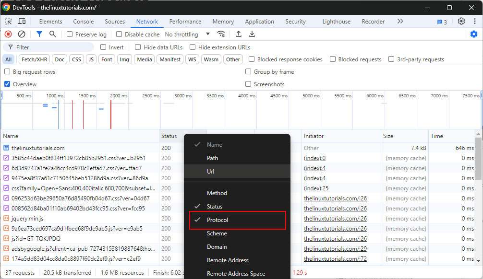Viewport: 483px width, 279px height.
Task: Enable Group by frame checkbox
Action: coord(248,72)
